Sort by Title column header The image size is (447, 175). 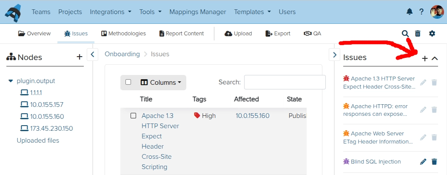pyautogui.click(x=146, y=99)
